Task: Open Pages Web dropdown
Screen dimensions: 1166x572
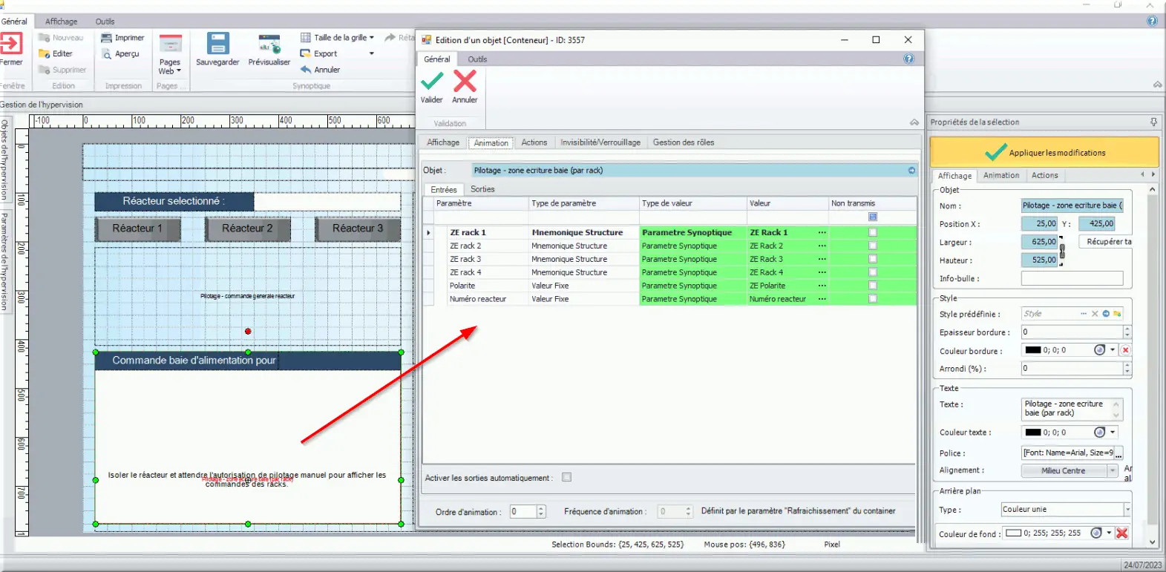Action: pyautogui.click(x=170, y=67)
